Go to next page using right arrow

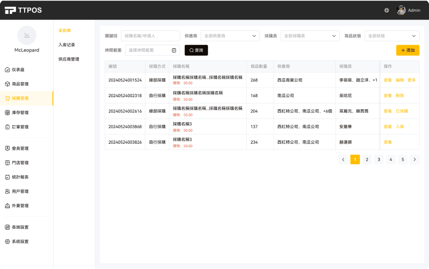[415, 159]
